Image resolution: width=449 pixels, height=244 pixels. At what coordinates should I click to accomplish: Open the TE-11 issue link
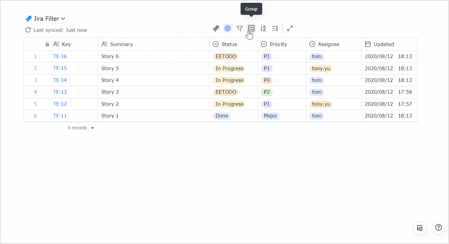tap(60, 116)
